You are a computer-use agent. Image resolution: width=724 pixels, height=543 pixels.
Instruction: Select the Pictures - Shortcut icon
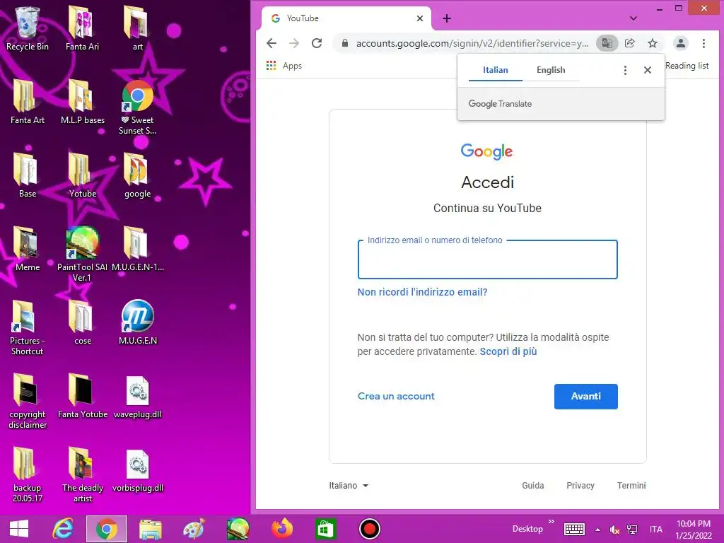[x=28, y=328]
